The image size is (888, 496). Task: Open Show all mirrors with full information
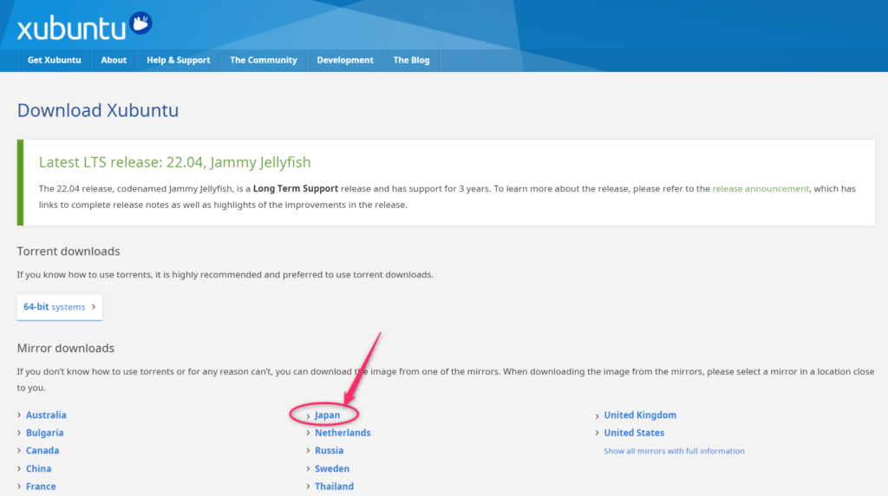coord(674,451)
